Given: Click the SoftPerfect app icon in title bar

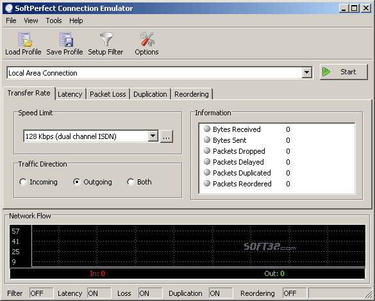Looking at the screenshot, I should tap(9, 8).
